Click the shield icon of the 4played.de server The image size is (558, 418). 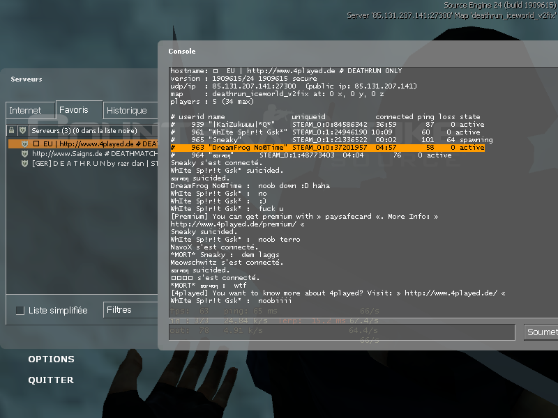pyautogui.click(x=24, y=144)
